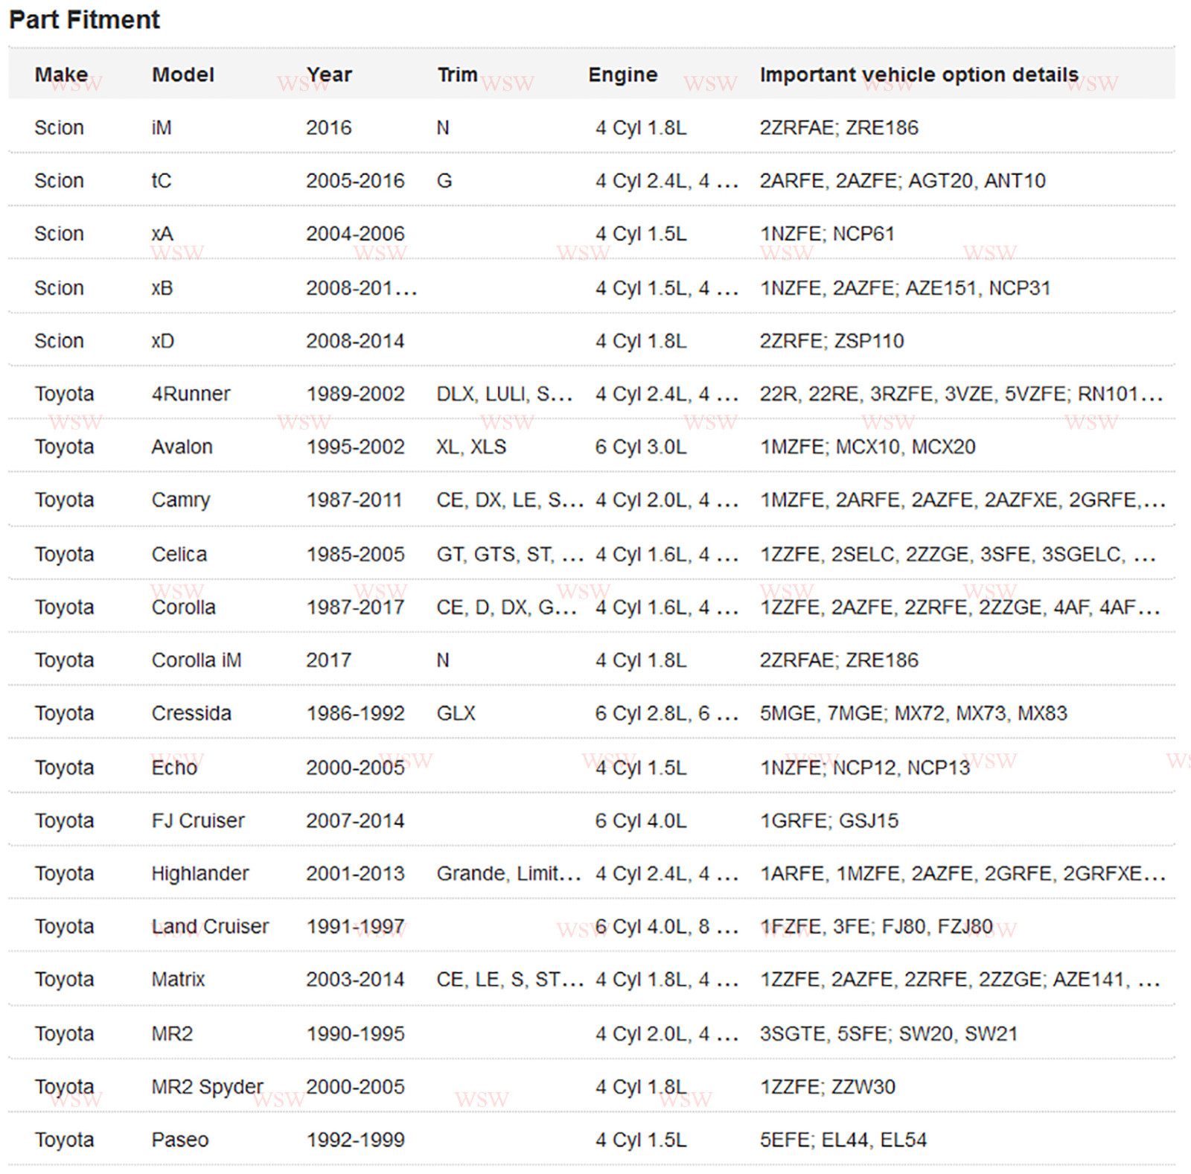This screenshot has width=1191, height=1174.
Task: Click the "XL, XLS" trim cell
Action: [471, 447]
